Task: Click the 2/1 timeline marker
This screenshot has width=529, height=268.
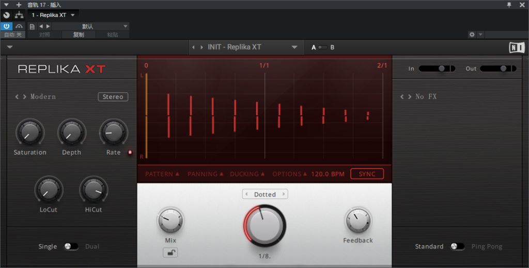Action: tap(382, 65)
